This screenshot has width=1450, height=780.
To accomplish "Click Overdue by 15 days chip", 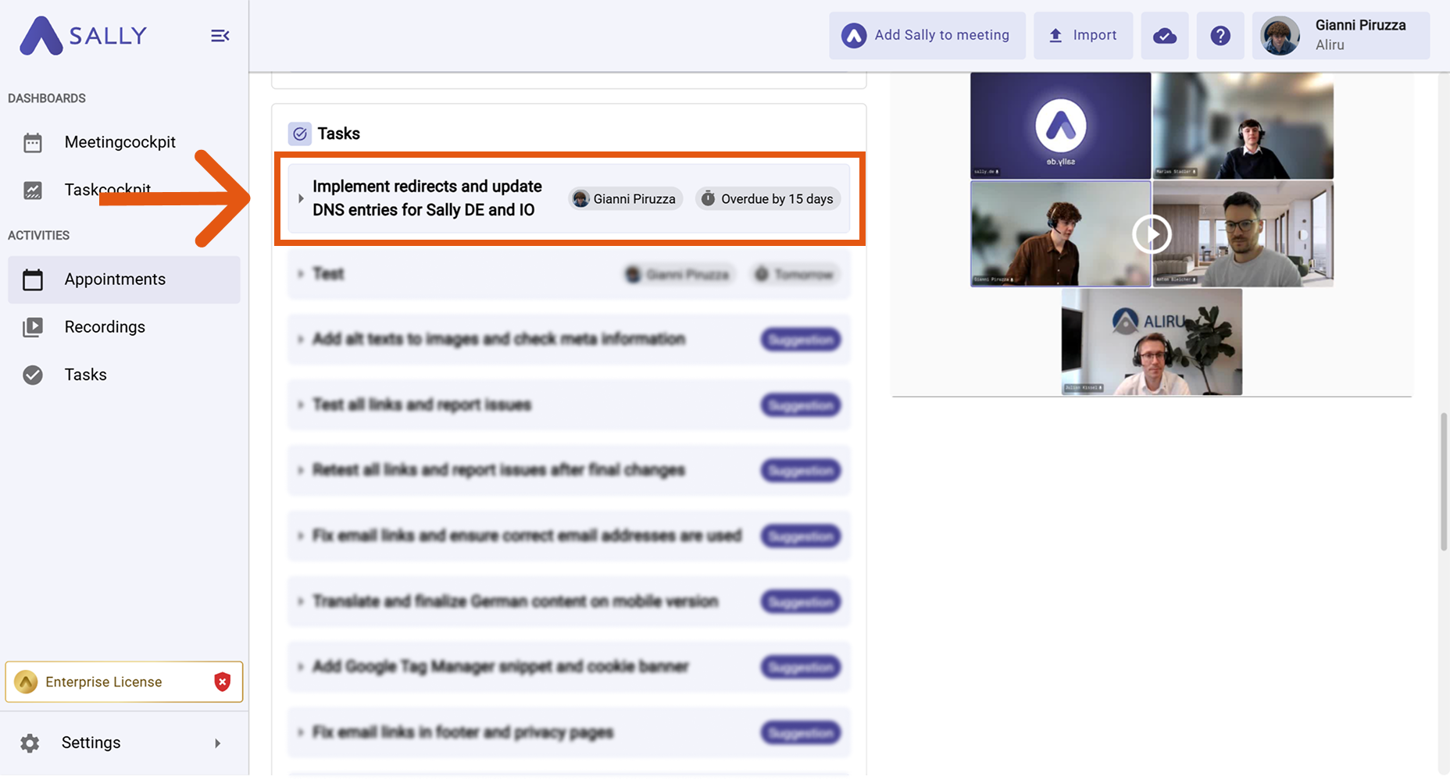I will point(768,199).
